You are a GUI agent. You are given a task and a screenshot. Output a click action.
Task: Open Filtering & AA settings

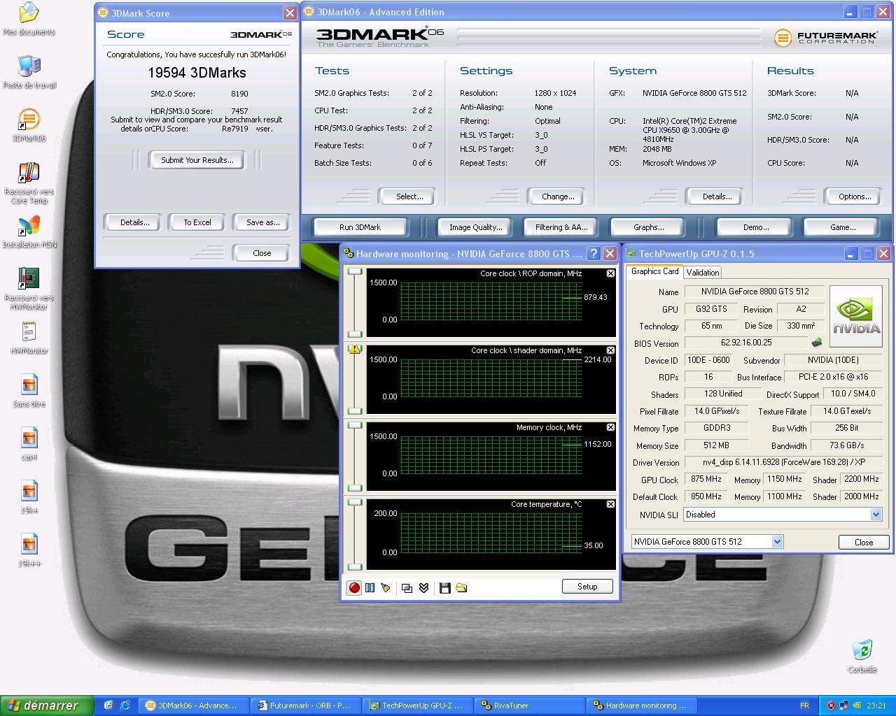coord(561,227)
